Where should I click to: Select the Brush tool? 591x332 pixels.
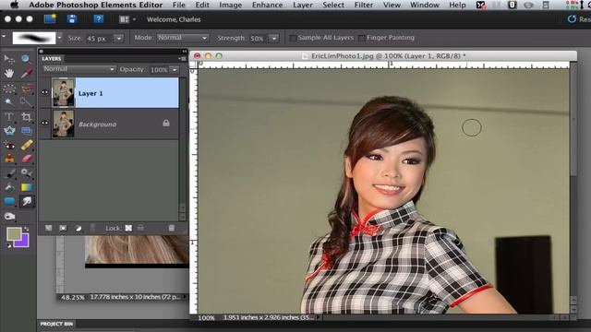pos(9,173)
